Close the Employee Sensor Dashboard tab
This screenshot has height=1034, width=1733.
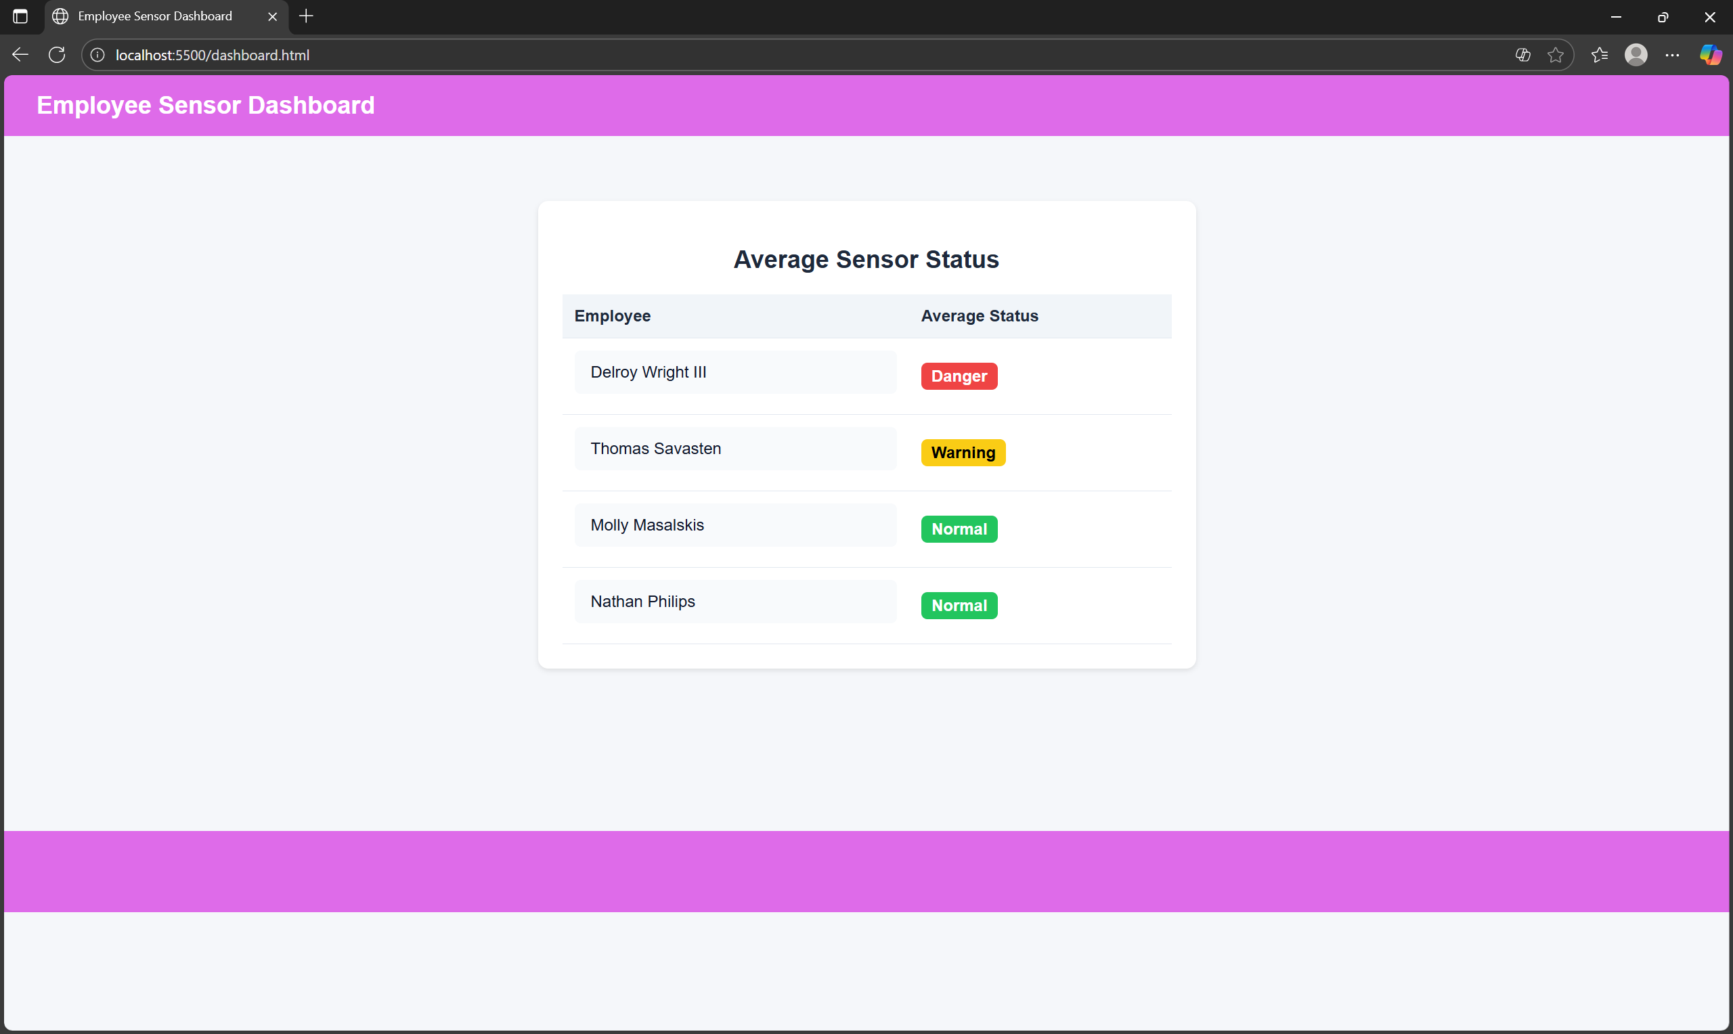pos(272,16)
